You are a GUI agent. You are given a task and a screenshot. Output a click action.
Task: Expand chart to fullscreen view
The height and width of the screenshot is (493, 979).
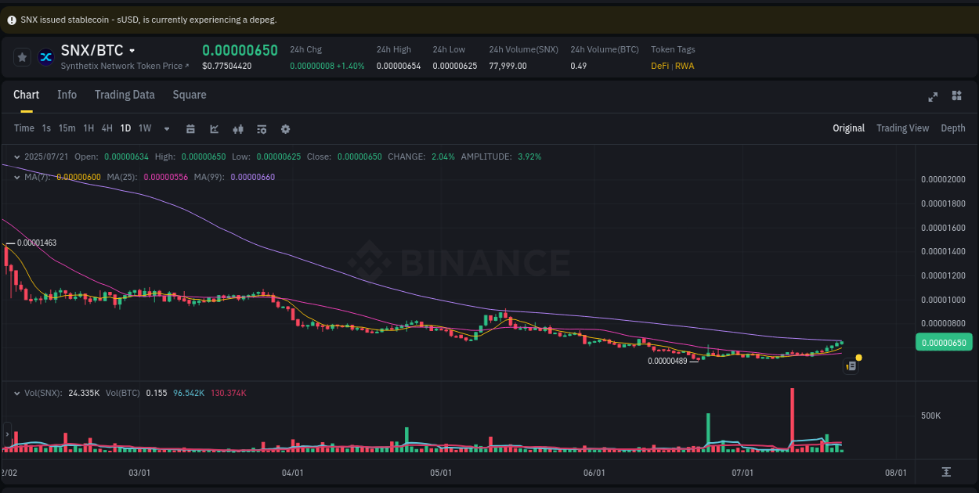click(933, 97)
